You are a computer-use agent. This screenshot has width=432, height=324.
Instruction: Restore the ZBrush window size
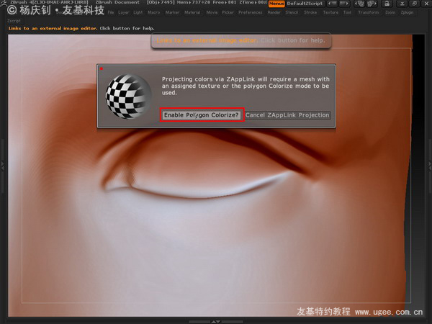click(415, 4)
